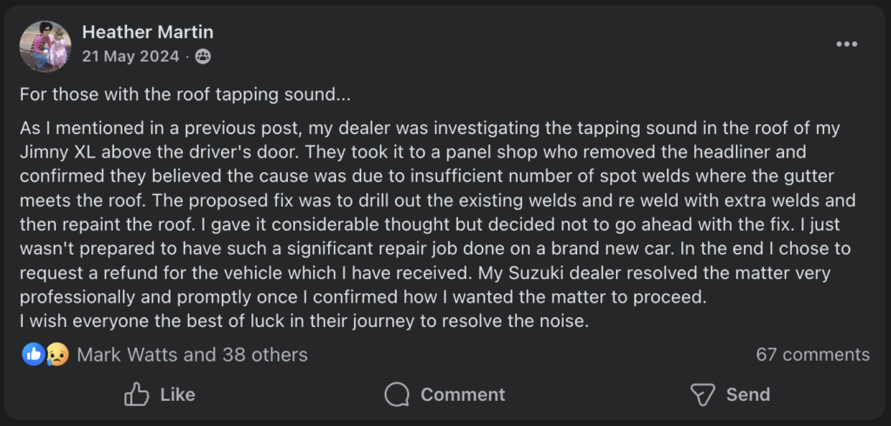This screenshot has height=426, width=891.
Task: Click the "I wish everyone the best" closing line
Action: coord(305,320)
